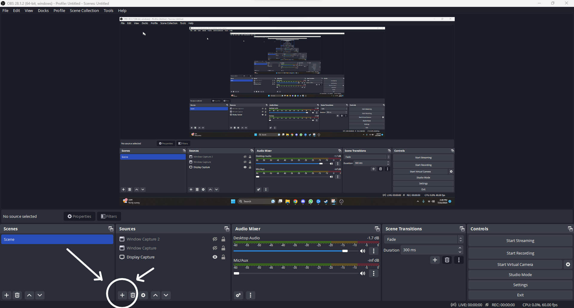Click Start Streaming button

(x=520, y=240)
